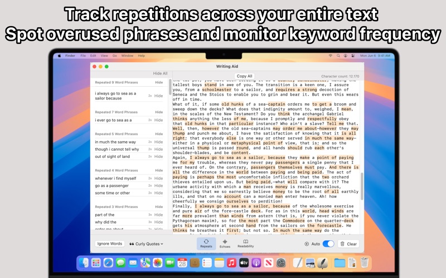Open the Curly Quotes dropdown
446x278 pixels.
coord(146,244)
